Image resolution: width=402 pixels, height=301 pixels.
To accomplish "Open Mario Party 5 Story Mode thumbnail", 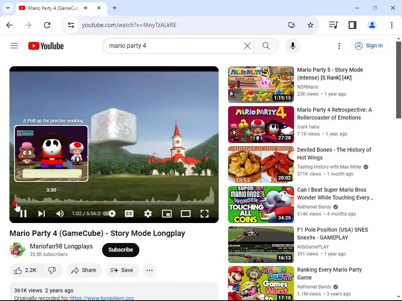I will (261, 85).
